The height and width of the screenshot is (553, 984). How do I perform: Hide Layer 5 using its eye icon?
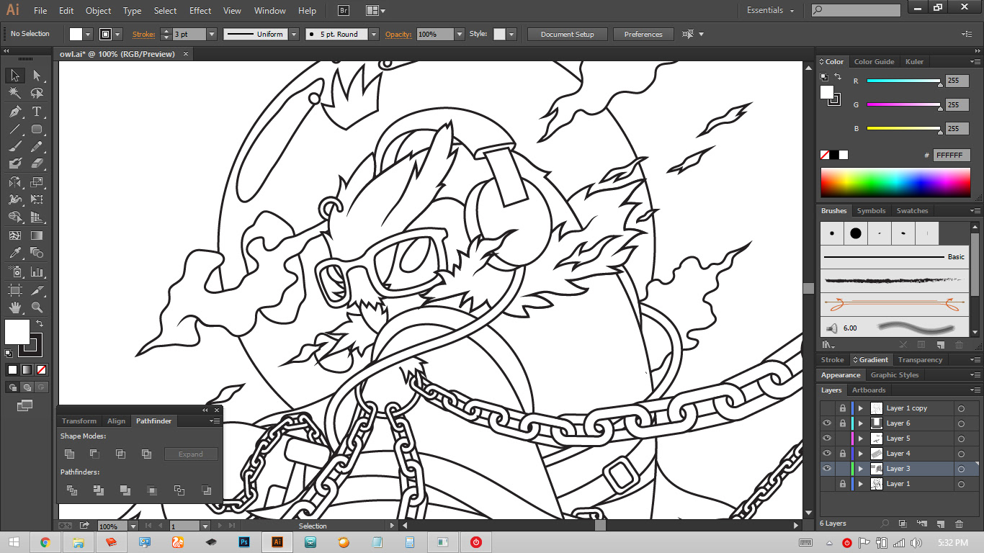pyautogui.click(x=827, y=439)
